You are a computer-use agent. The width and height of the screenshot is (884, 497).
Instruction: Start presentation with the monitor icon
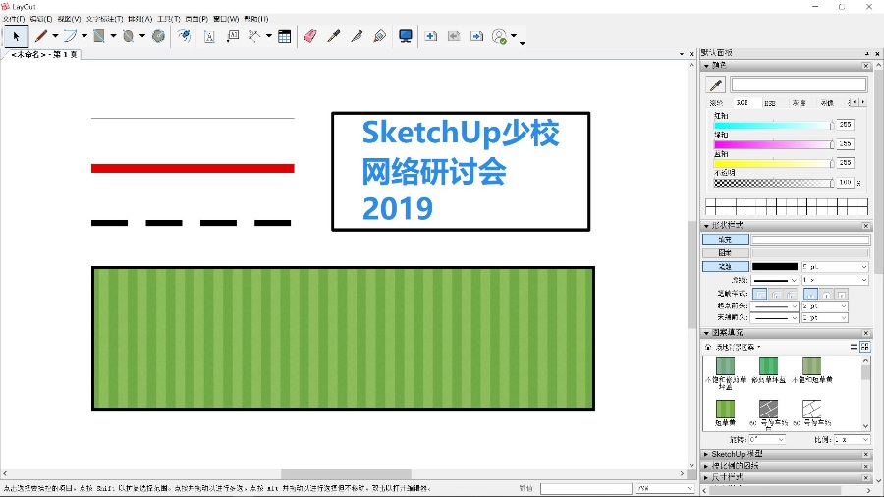pos(405,36)
